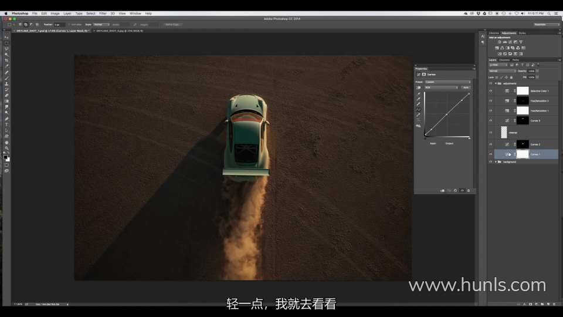Open the Layer menu
This screenshot has height=317, width=563.
click(67, 14)
